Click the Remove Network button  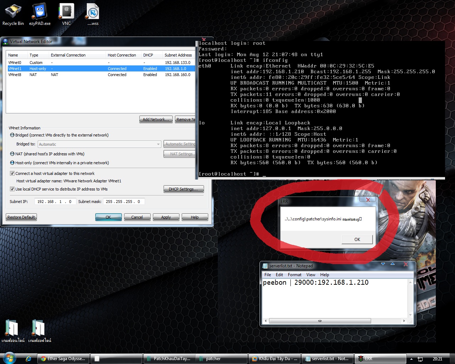(185, 119)
